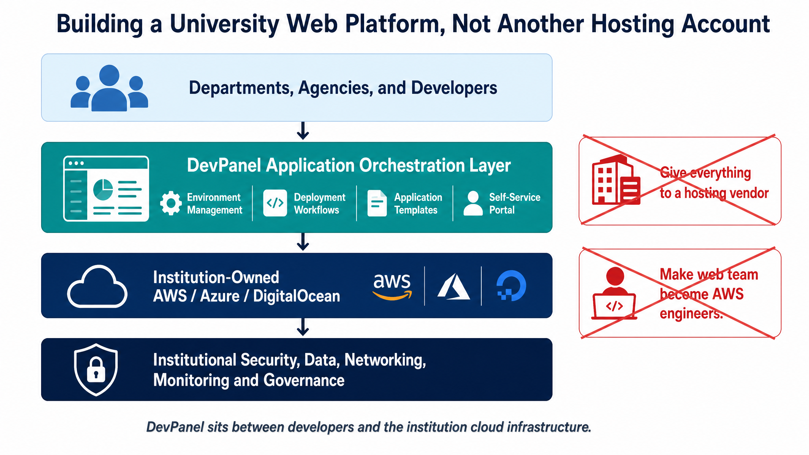Click 'Give everything to a hosting vendor' text

point(714,183)
